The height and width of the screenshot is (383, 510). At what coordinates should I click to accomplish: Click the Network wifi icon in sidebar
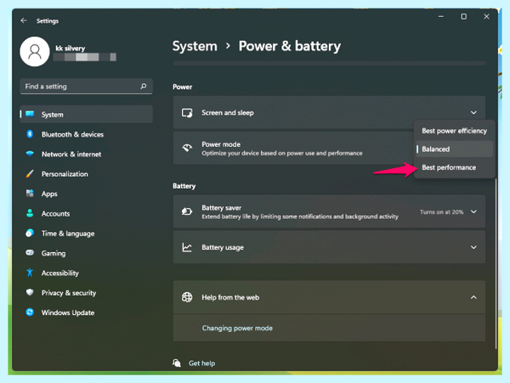pyautogui.click(x=30, y=154)
